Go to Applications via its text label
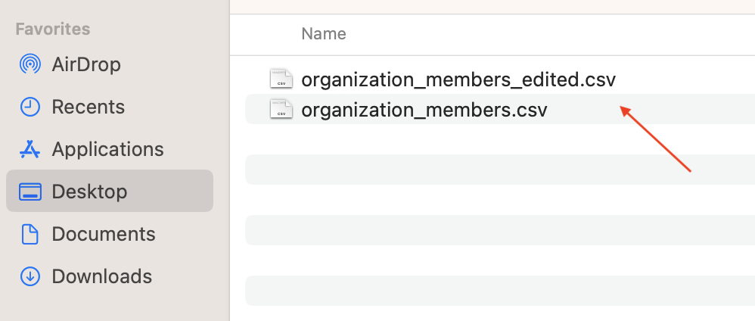Viewport: 755px width, 321px height. (x=107, y=149)
